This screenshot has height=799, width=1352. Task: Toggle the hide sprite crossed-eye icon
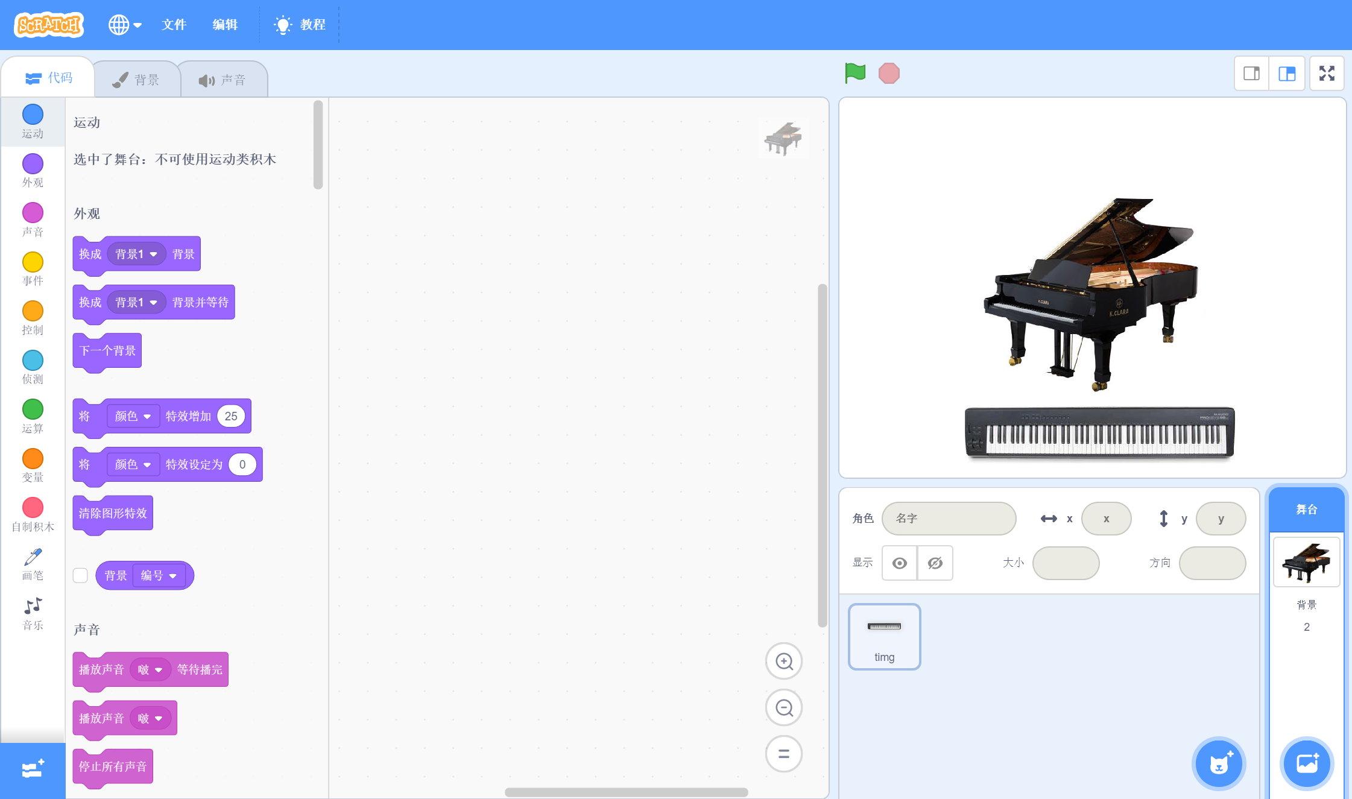click(x=935, y=563)
